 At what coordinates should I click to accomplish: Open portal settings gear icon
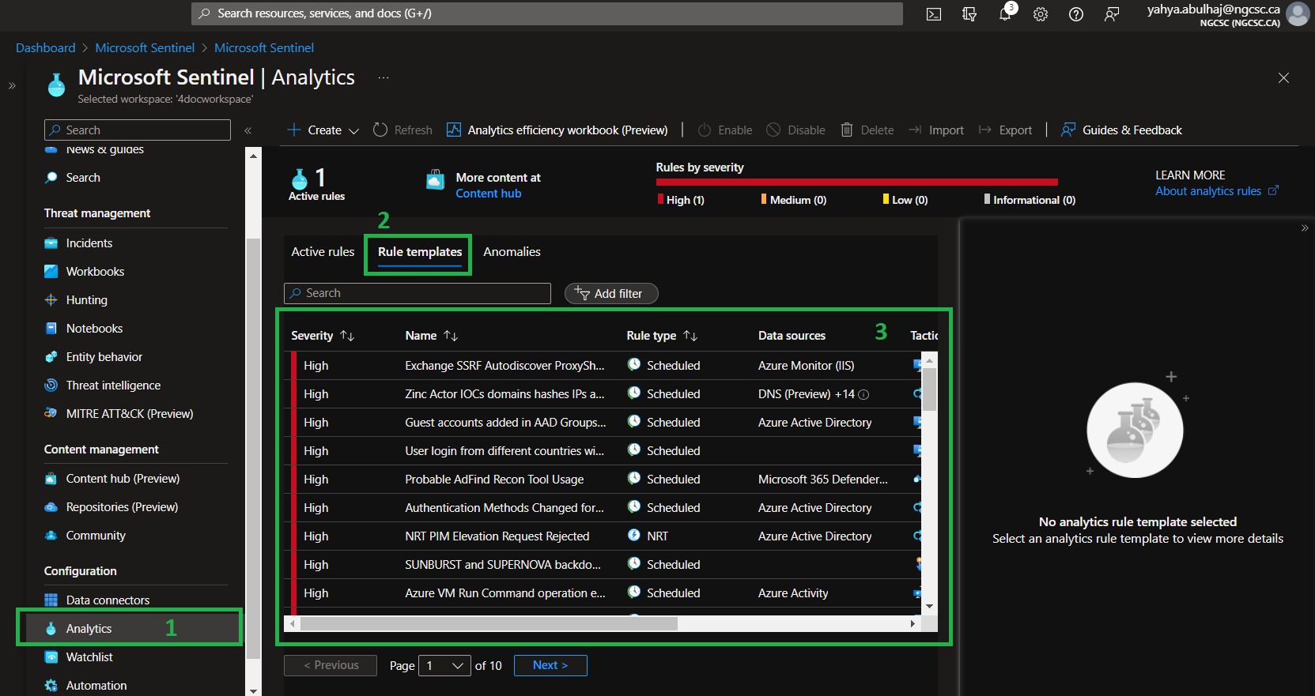[x=1041, y=14]
